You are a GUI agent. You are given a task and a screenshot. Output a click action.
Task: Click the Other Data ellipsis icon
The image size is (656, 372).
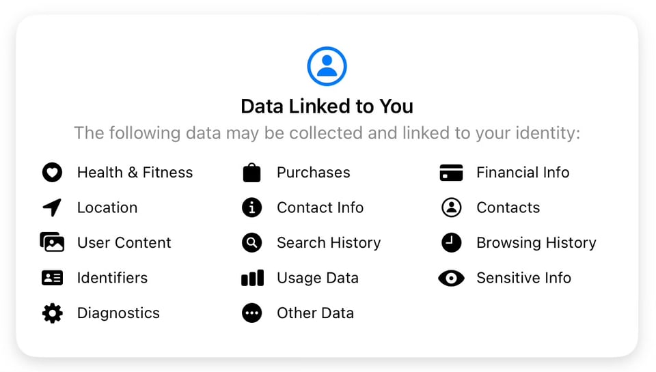coord(252,313)
